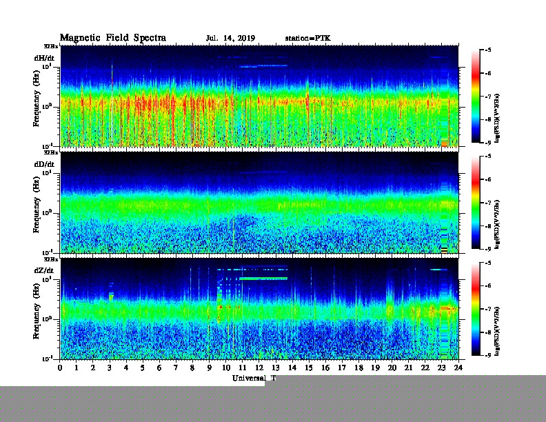
Task: Click the '-5' tick on dZ/dt color bar
Action: pos(488,263)
